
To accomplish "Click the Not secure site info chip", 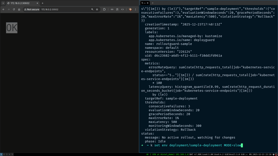I will (32, 9).
